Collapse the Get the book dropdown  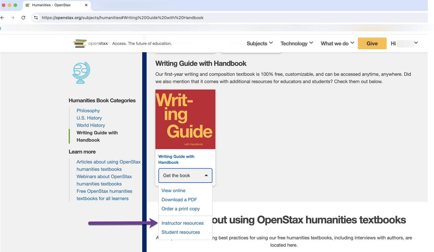[185, 175]
